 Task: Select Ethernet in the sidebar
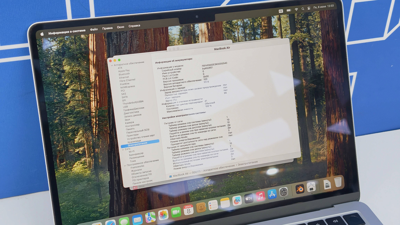pyautogui.click(x=124, y=77)
